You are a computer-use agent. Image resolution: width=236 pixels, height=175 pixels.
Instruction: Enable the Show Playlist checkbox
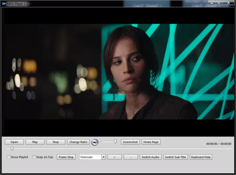pos(8,157)
